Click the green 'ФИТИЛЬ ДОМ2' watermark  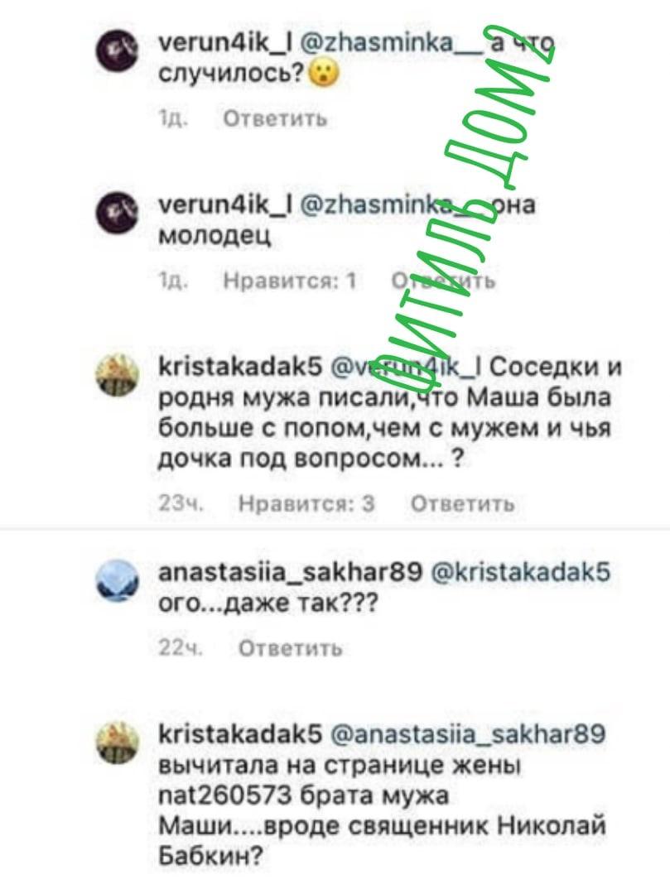tap(465, 211)
